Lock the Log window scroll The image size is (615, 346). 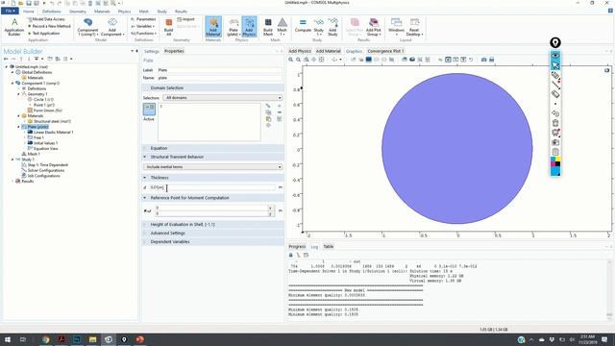point(290,255)
